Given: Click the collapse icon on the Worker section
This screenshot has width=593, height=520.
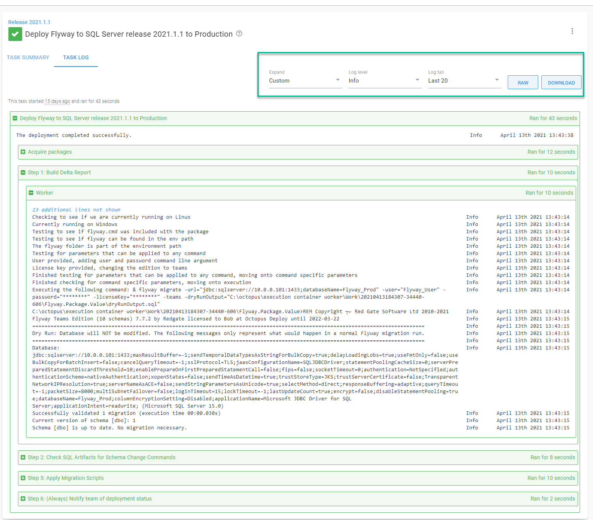Looking at the screenshot, I should coord(31,193).
